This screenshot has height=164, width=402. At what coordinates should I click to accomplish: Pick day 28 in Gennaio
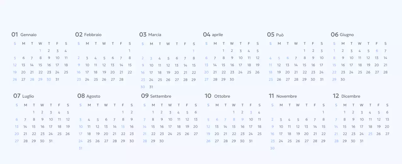click(32, 79)
